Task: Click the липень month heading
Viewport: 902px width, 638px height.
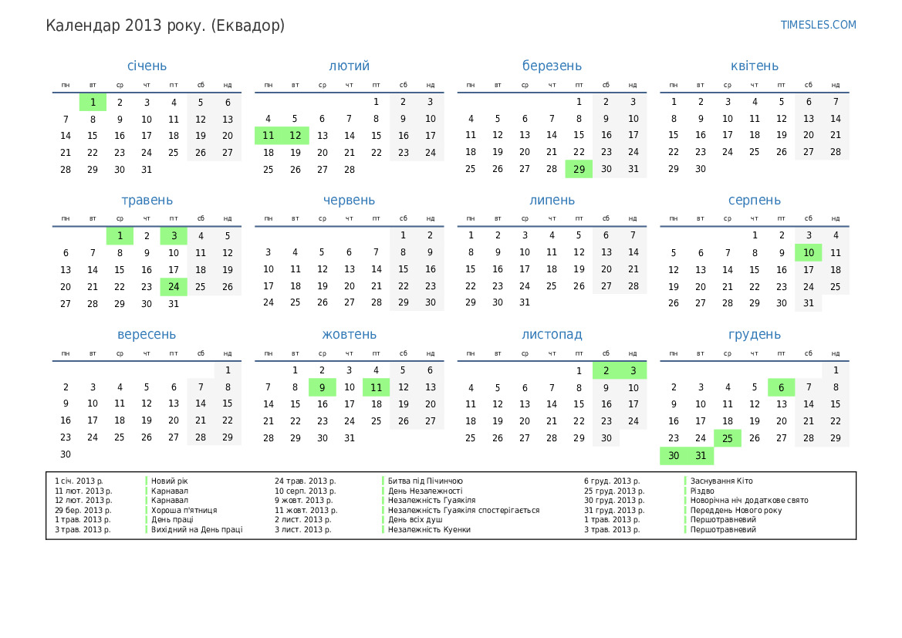Action: [x=552, y=201]
